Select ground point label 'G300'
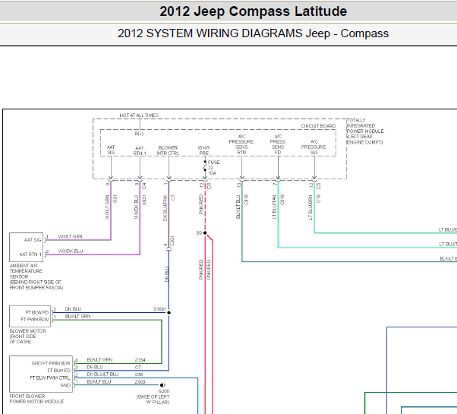 [164, 391]
